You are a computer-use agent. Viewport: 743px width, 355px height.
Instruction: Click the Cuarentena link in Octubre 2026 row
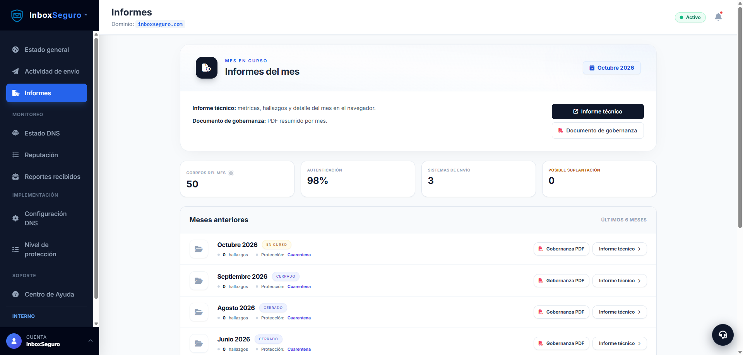pos(299,255)
